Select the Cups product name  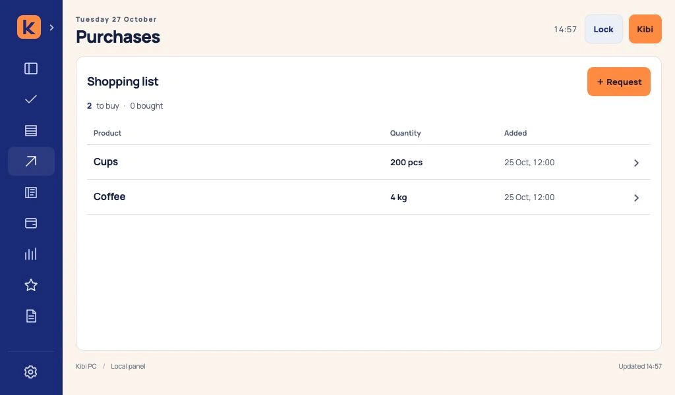coord(105,162)
